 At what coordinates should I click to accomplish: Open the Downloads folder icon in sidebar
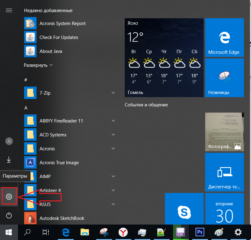9,160
